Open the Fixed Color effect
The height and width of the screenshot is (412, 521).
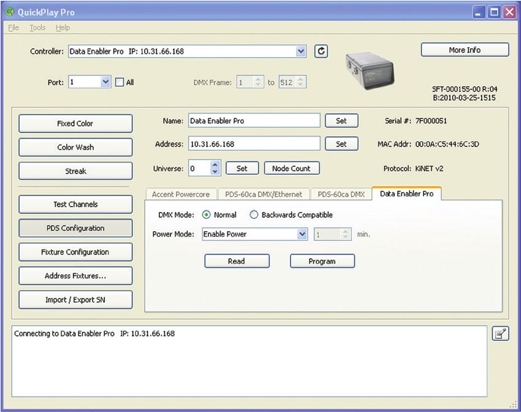click(x=75, y=124)
